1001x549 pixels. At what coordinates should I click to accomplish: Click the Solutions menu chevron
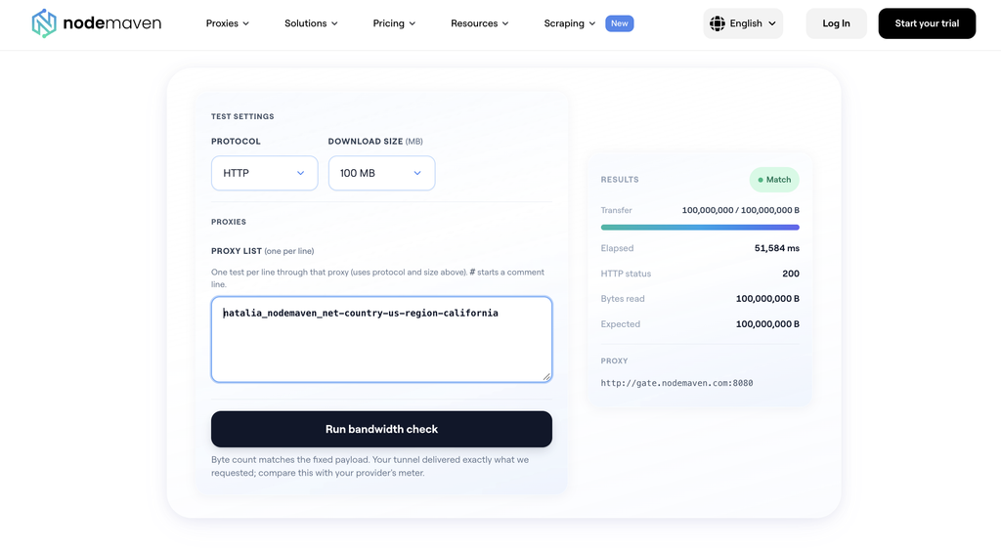[334, 23]
